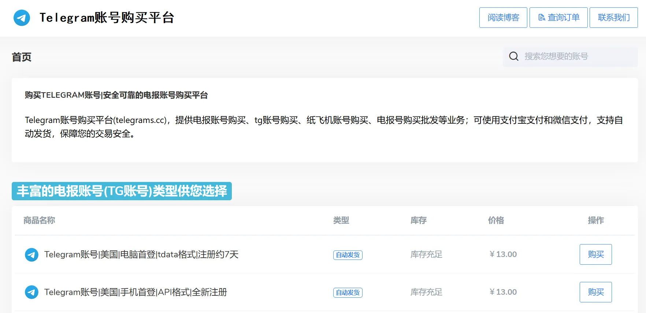Click the search magnifier icon

pyautogui.click(x=514, y=56)
